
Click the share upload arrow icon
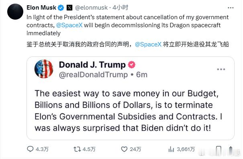[231, 149]
